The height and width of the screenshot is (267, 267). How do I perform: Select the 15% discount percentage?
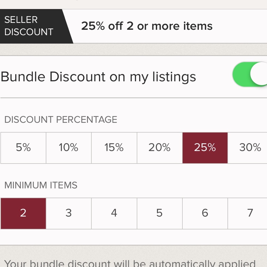(114, 148)
